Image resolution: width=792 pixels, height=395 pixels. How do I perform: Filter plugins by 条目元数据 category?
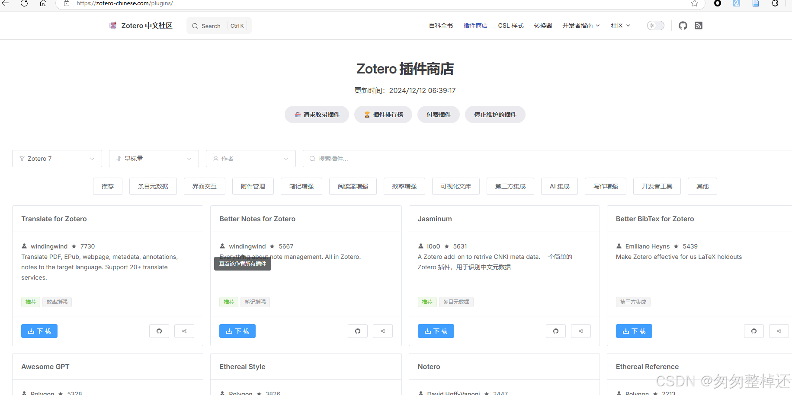tap(153, 186)
